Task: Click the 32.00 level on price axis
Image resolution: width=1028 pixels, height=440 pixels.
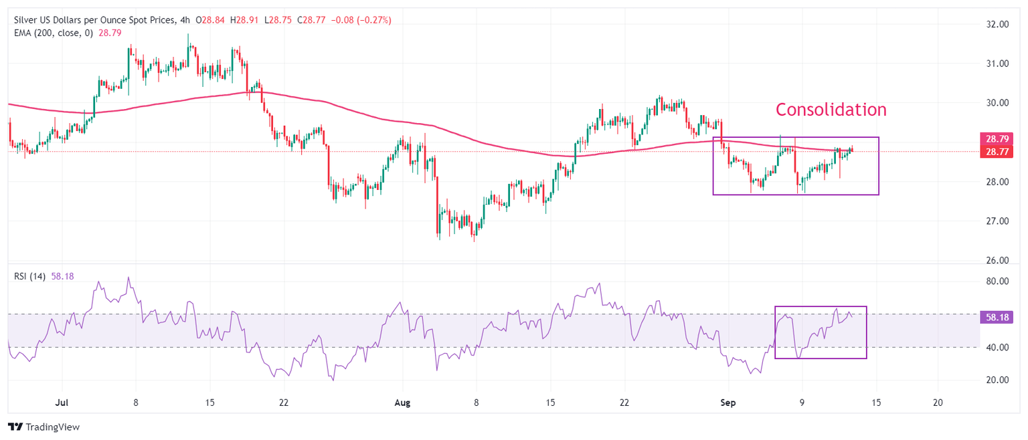Action: click(998, 25)
